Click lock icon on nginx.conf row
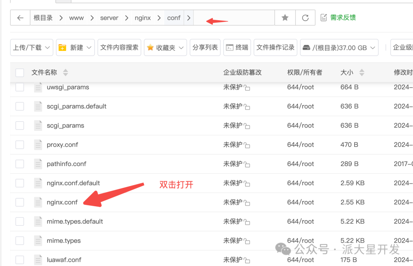The height and width of the screenshot is (266, 413). (247, 203)
